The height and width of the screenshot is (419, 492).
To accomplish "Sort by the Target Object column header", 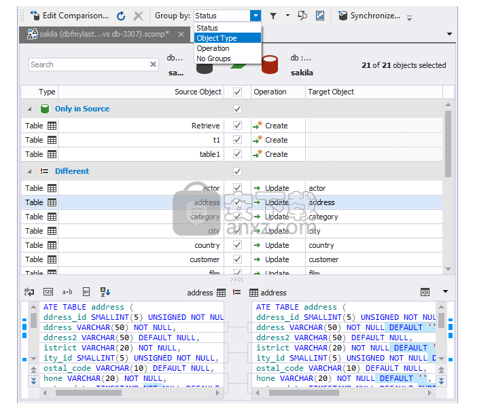I will 374,92.
